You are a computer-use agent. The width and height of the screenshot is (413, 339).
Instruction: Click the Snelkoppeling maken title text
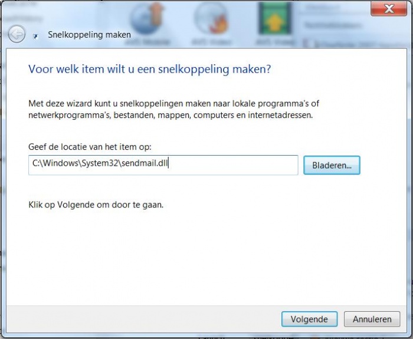click(89, 35)
